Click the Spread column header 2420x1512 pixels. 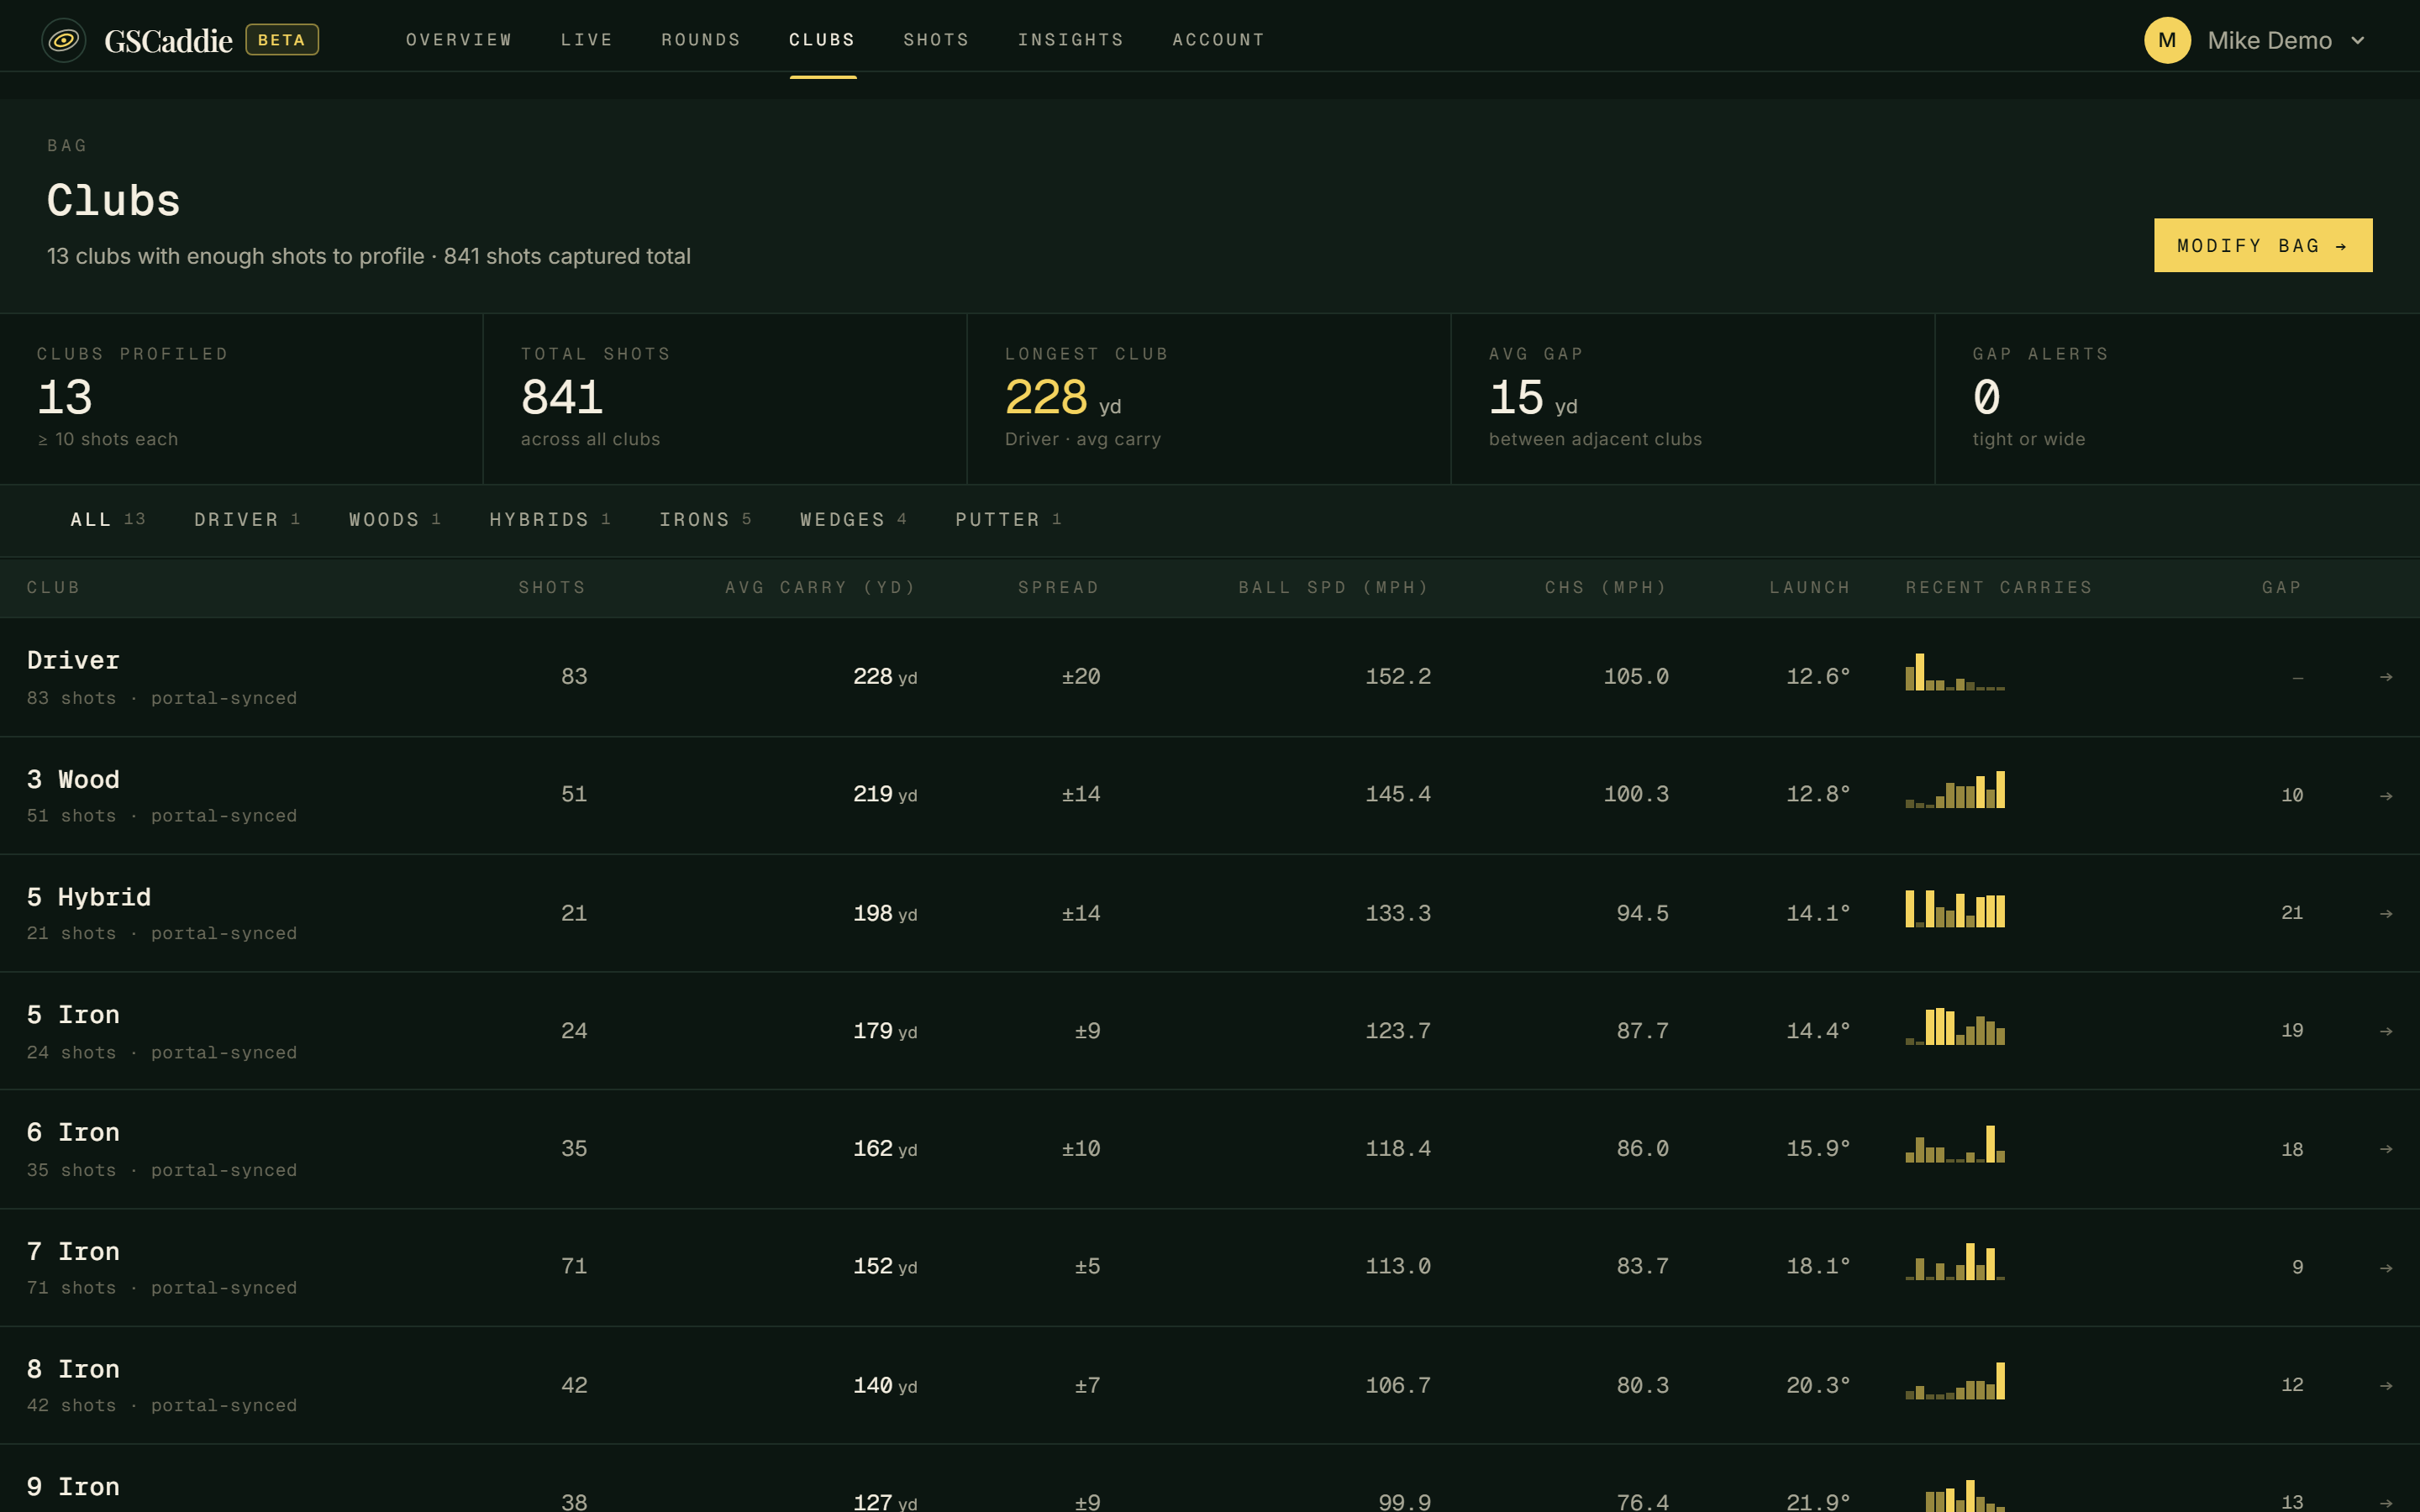tap(1058, 587)
